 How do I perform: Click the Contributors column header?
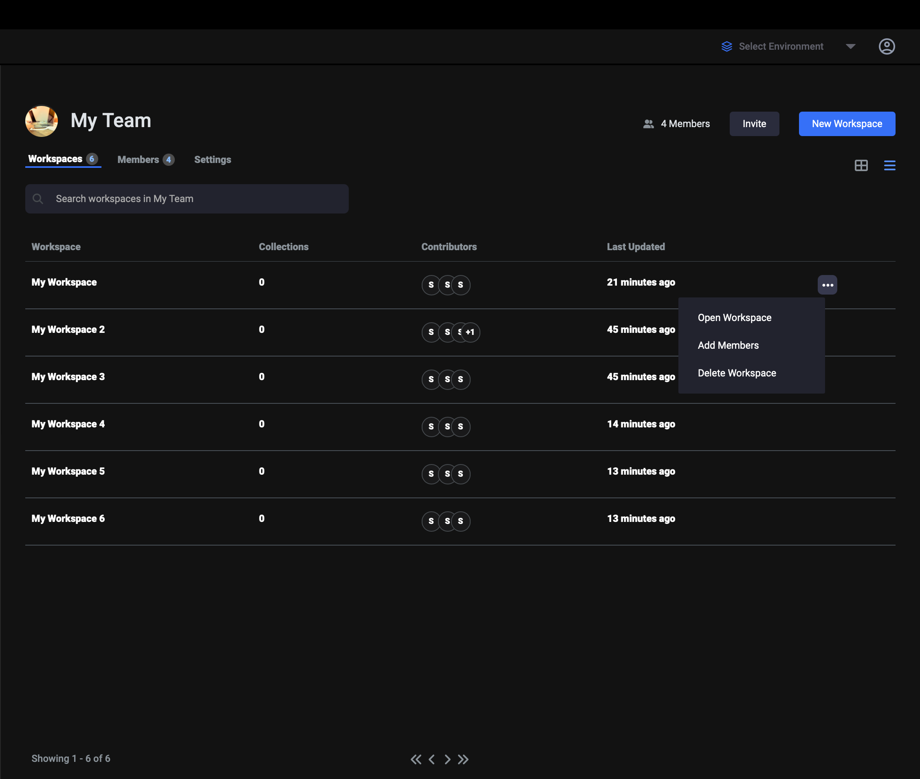click(449, 247)
